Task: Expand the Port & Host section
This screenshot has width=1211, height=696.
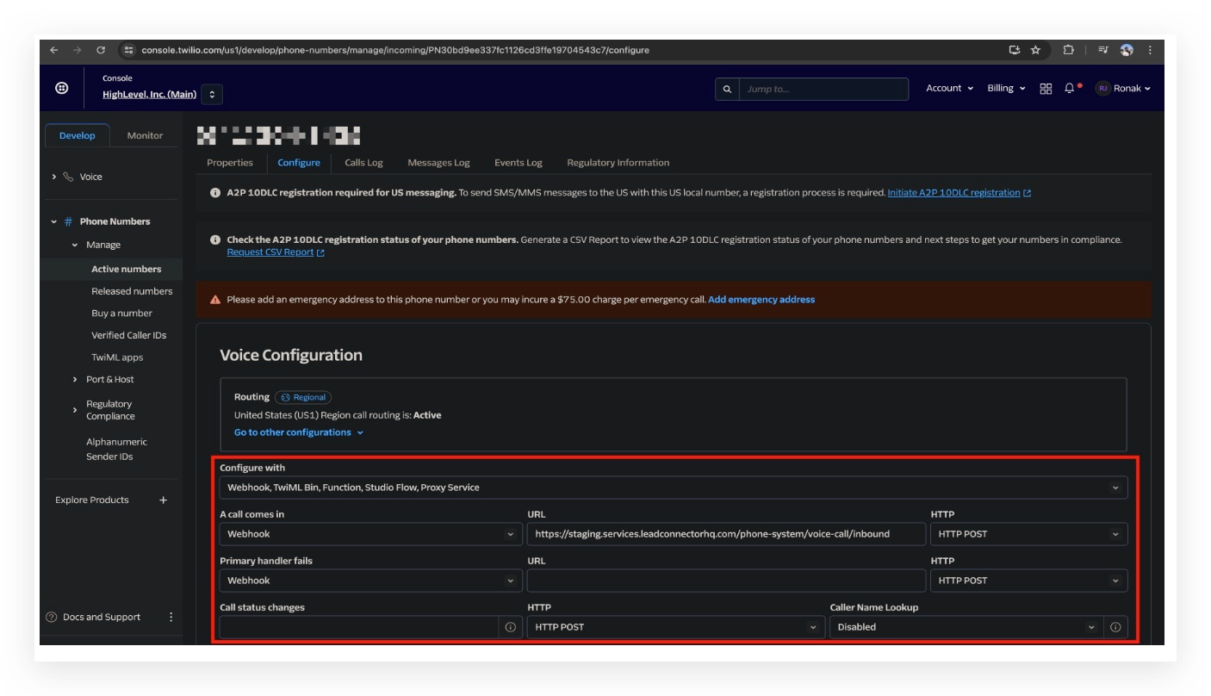Action: click(x=75, y=379)
